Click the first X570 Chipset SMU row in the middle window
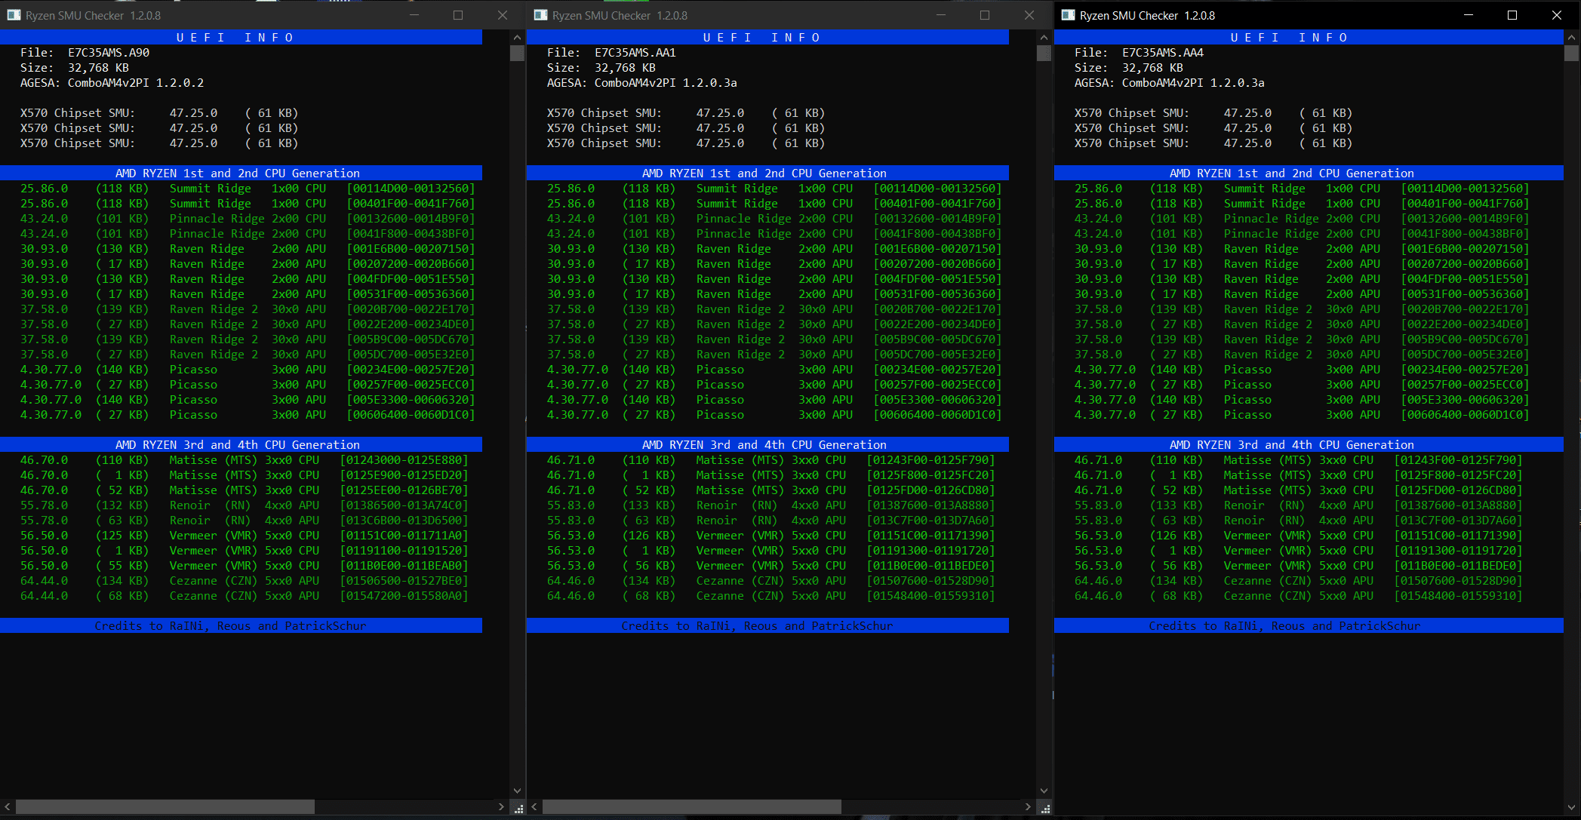 [686, 113]
